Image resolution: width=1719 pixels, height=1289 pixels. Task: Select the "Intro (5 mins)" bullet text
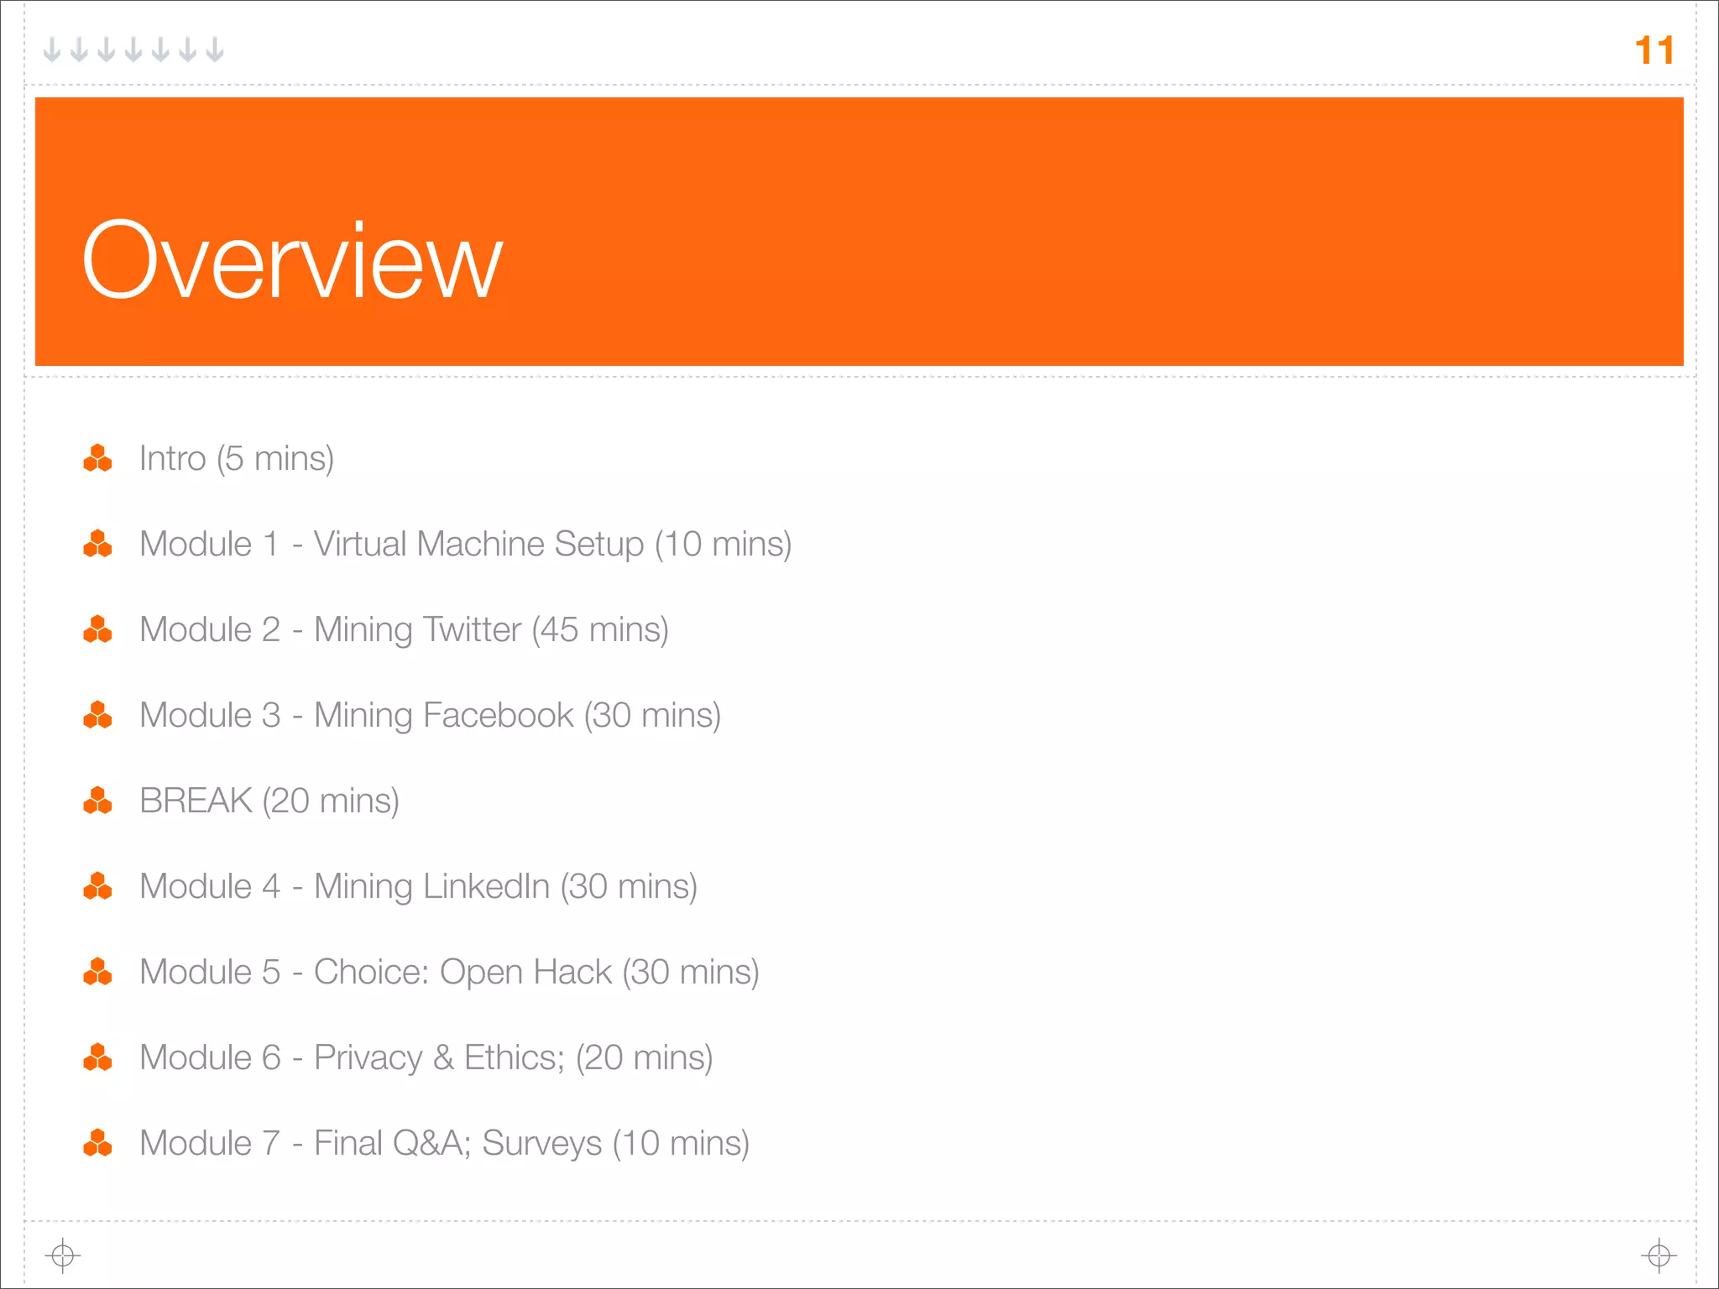click(237, 459)
